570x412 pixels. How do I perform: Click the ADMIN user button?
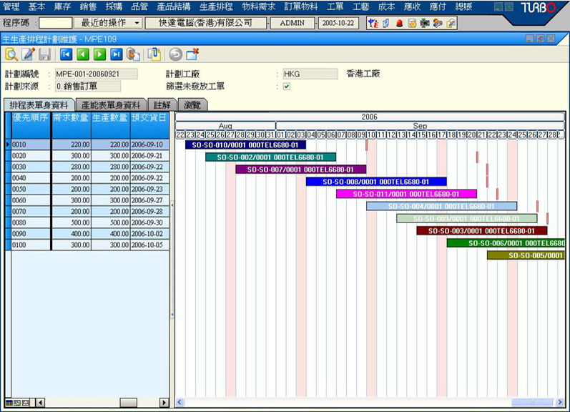[293, 23]
